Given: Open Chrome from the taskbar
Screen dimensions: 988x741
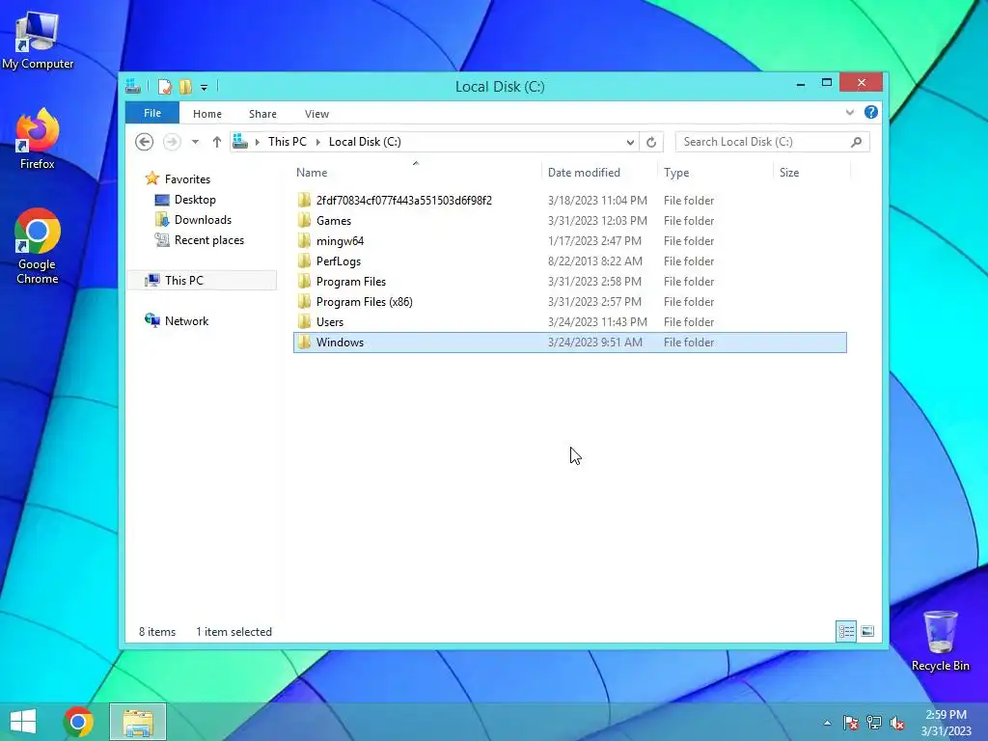Looking at the screenshot, I should pos(79,722).
